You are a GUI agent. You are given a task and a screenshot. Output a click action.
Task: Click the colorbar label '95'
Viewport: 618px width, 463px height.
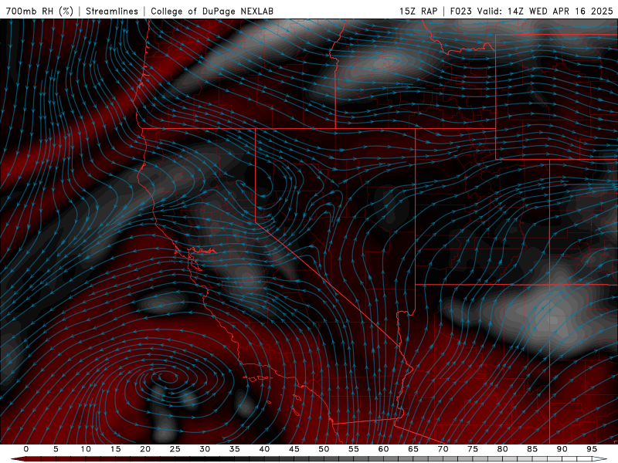point(592,449)
